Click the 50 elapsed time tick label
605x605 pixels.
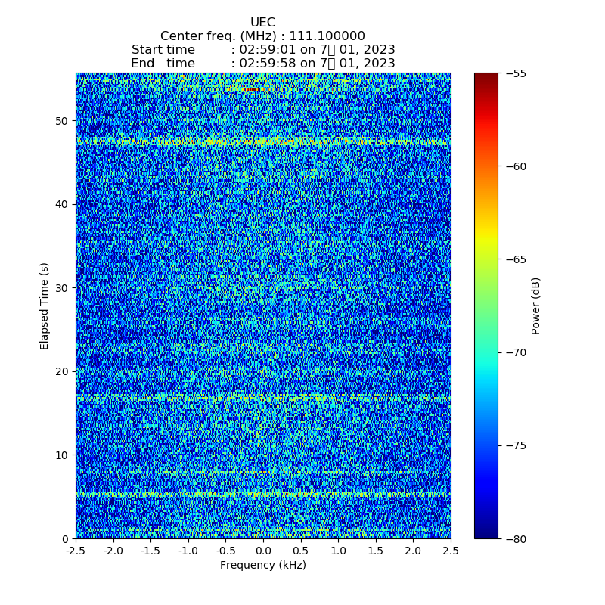62,121
